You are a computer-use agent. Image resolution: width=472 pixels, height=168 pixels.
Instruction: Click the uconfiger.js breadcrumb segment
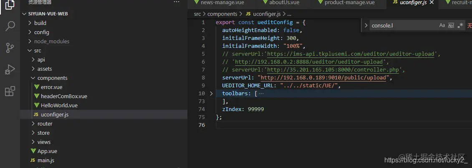point(267,14)
